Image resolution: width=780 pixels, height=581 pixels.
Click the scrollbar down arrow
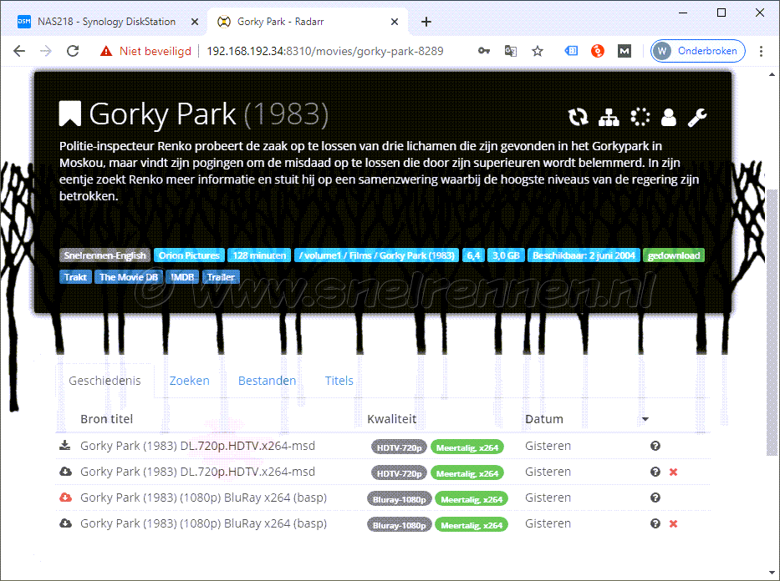pos(772,573)
